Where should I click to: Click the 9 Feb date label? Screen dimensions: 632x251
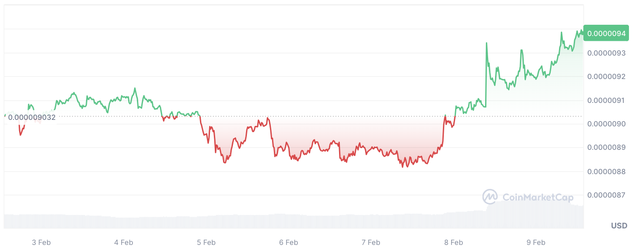click(536, 242)
